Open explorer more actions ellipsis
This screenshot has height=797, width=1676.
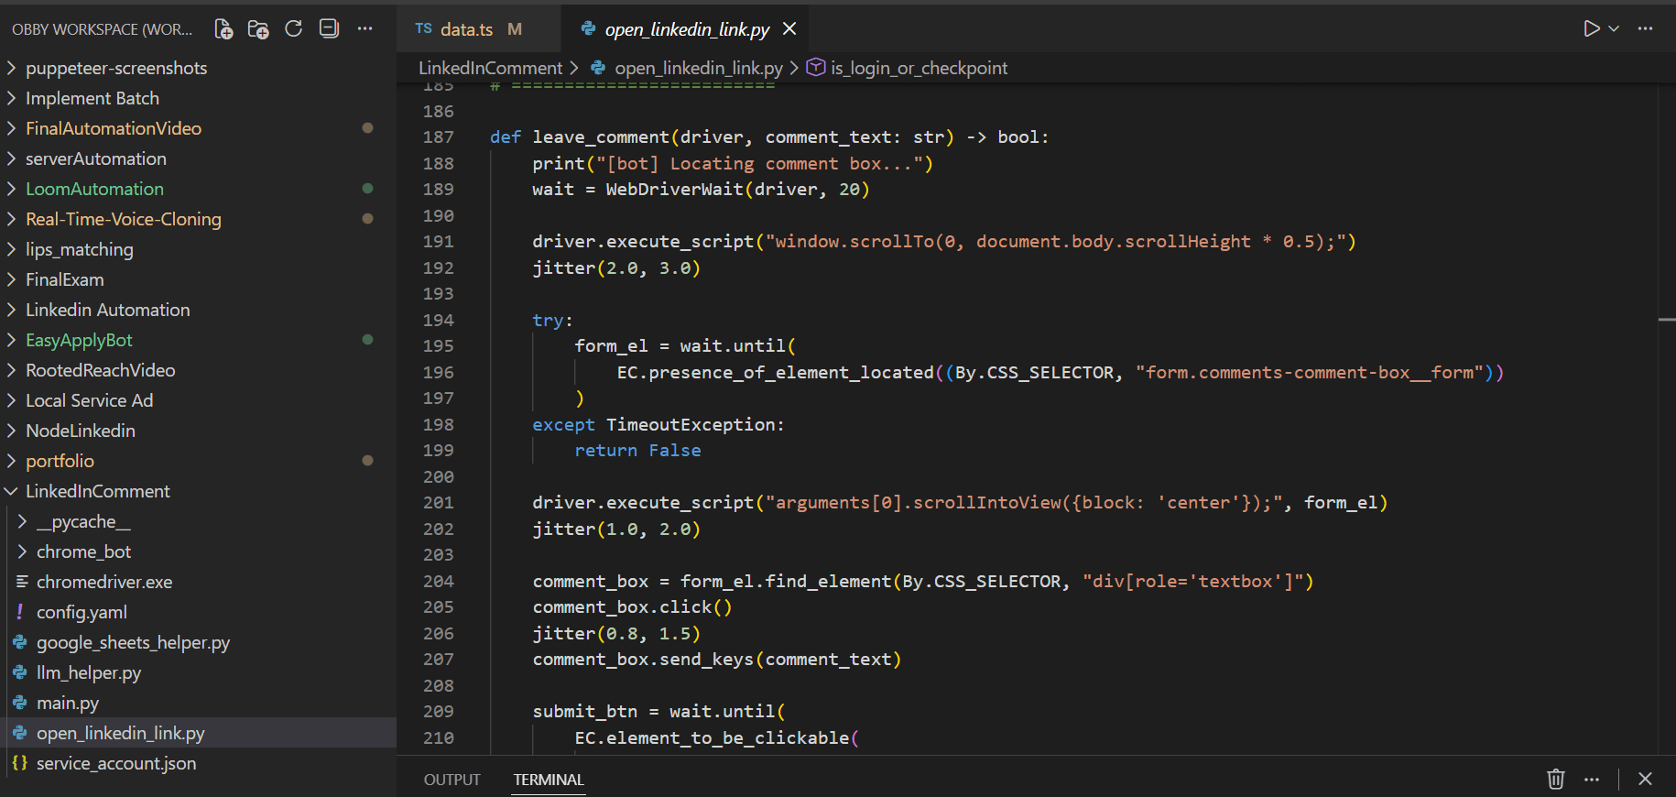pyautogui.click(x=365, y=29)
